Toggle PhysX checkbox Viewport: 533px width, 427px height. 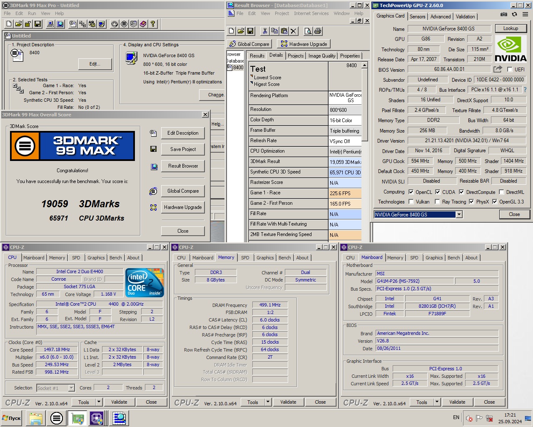click(471, 202)
